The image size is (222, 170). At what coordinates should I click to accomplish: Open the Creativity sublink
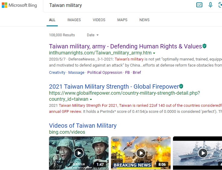tap(57, 73)
